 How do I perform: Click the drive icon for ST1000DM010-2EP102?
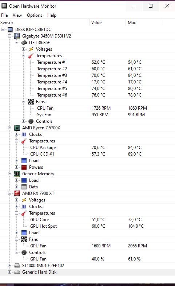(x=17, y=265)
